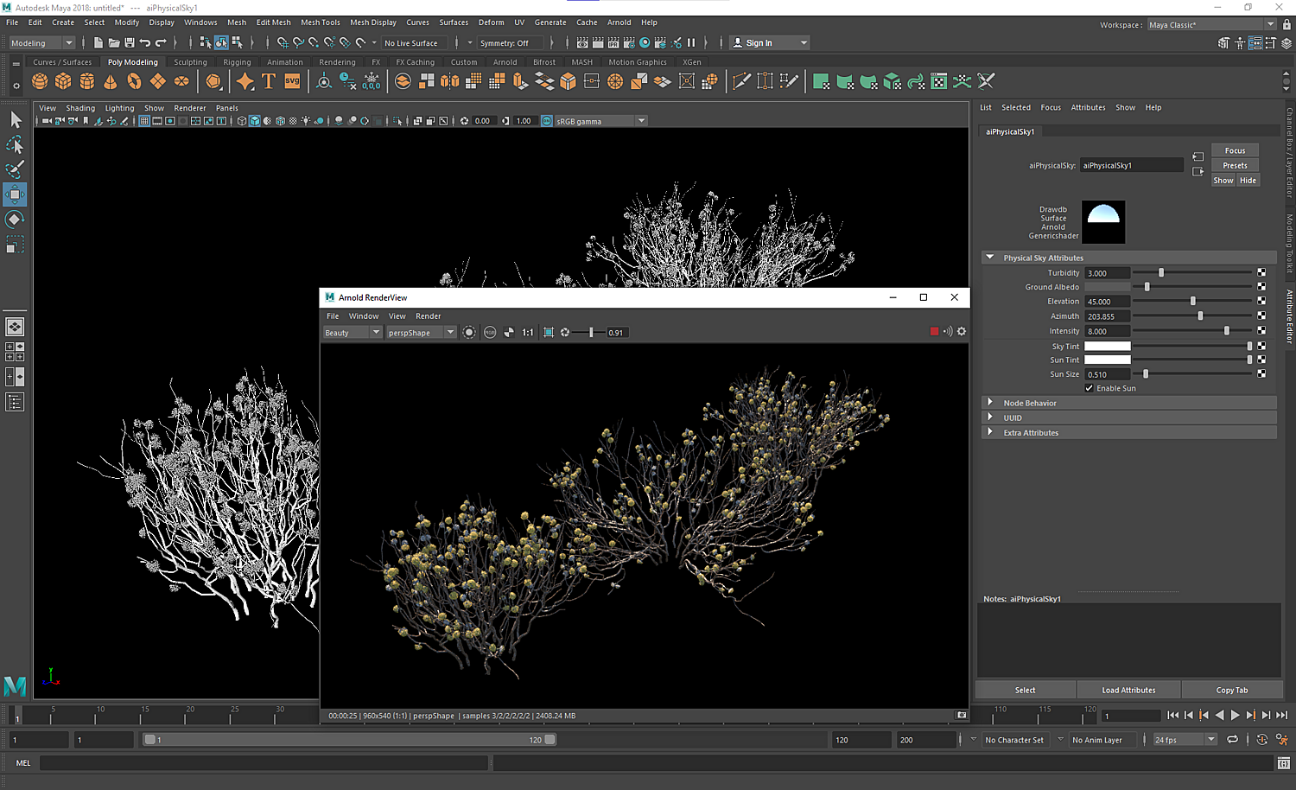Select the Move tool in the toolbox
The image size is (1296, 790).
(x=16, y=194)
